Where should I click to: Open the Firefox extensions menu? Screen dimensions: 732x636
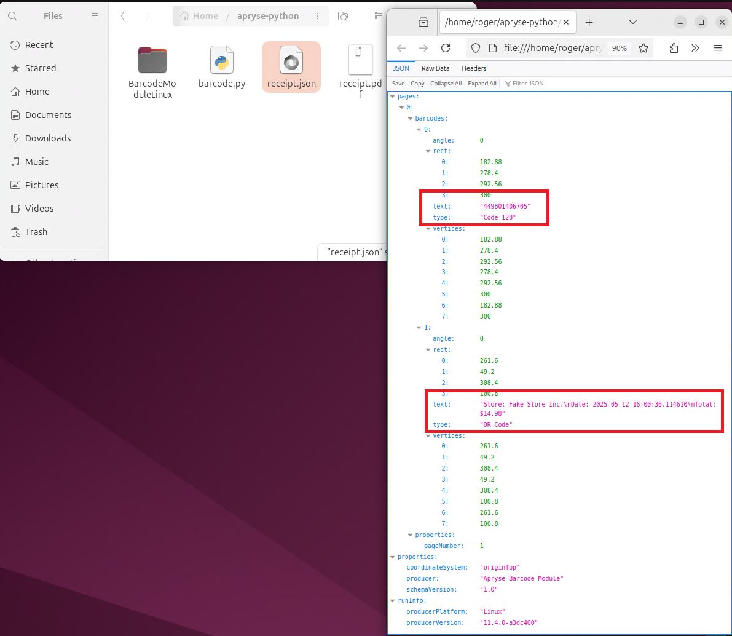click(x=674, y=48)
